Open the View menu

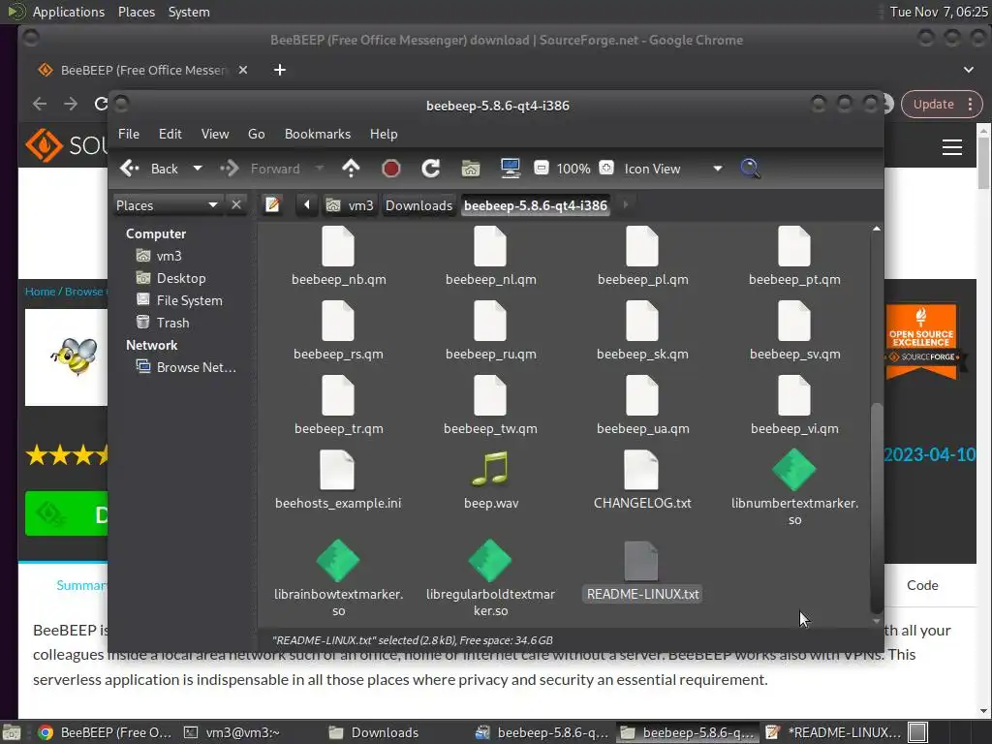[215, 134]
